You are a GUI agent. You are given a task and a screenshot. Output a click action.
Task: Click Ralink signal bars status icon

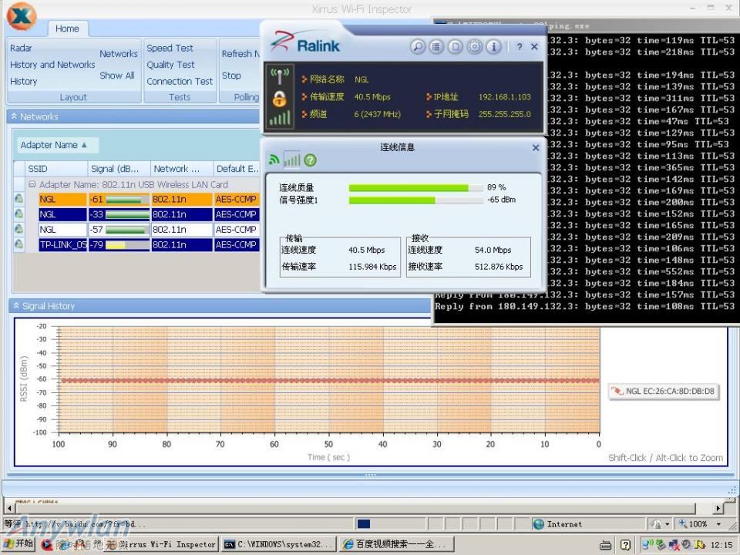tap(280, 118)
